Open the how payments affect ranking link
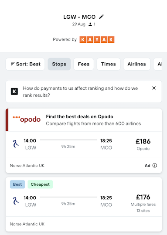 pyautogui.click(x=80, y=92)
